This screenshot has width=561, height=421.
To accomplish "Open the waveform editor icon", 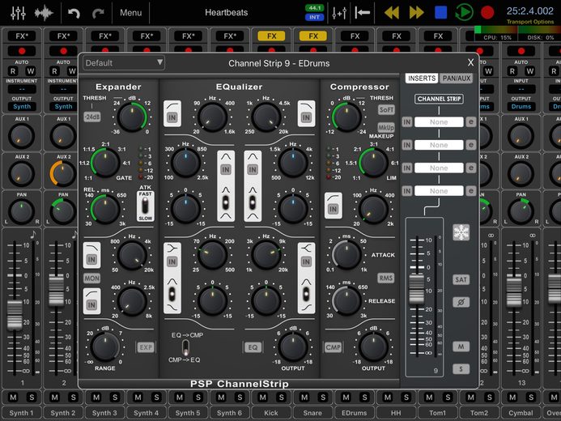I will (x=44, y=13).
